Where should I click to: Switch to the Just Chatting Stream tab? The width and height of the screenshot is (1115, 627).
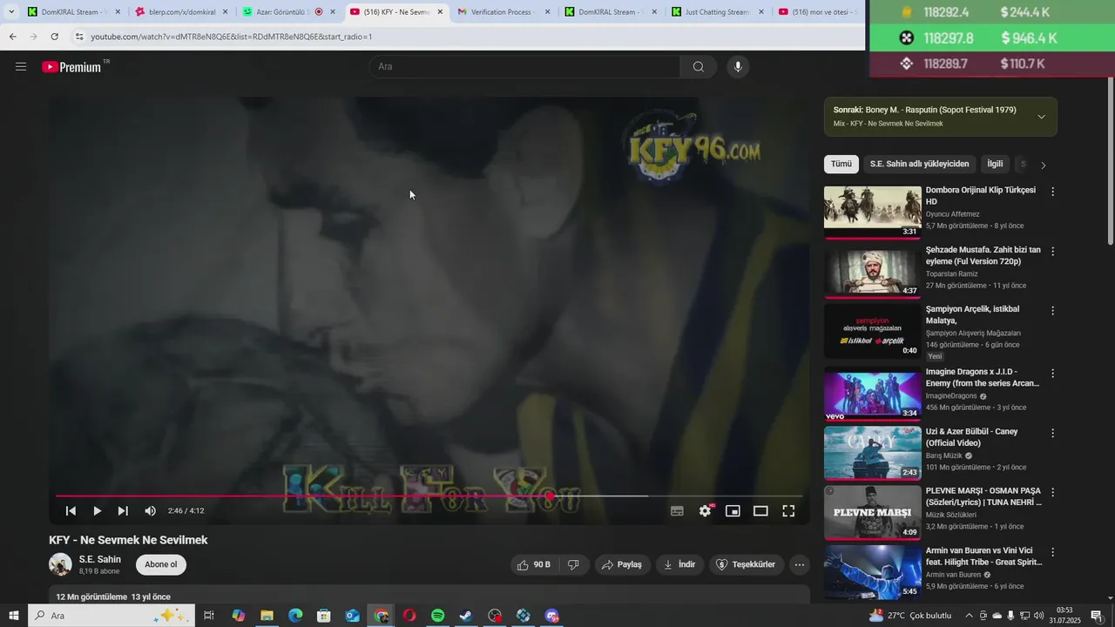718,12
